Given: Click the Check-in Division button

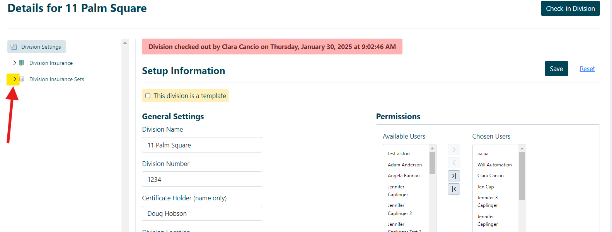Looking at the screenshot, I should [570, 8].
